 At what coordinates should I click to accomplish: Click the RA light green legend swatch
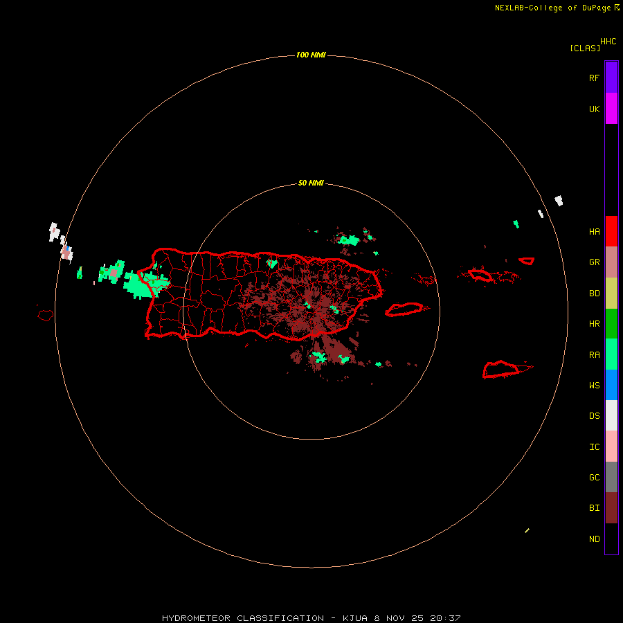point(611,354)
